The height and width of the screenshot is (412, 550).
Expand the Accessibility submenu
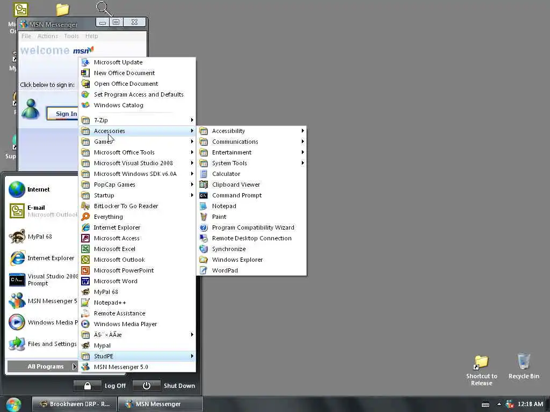(x=251, y=131)
